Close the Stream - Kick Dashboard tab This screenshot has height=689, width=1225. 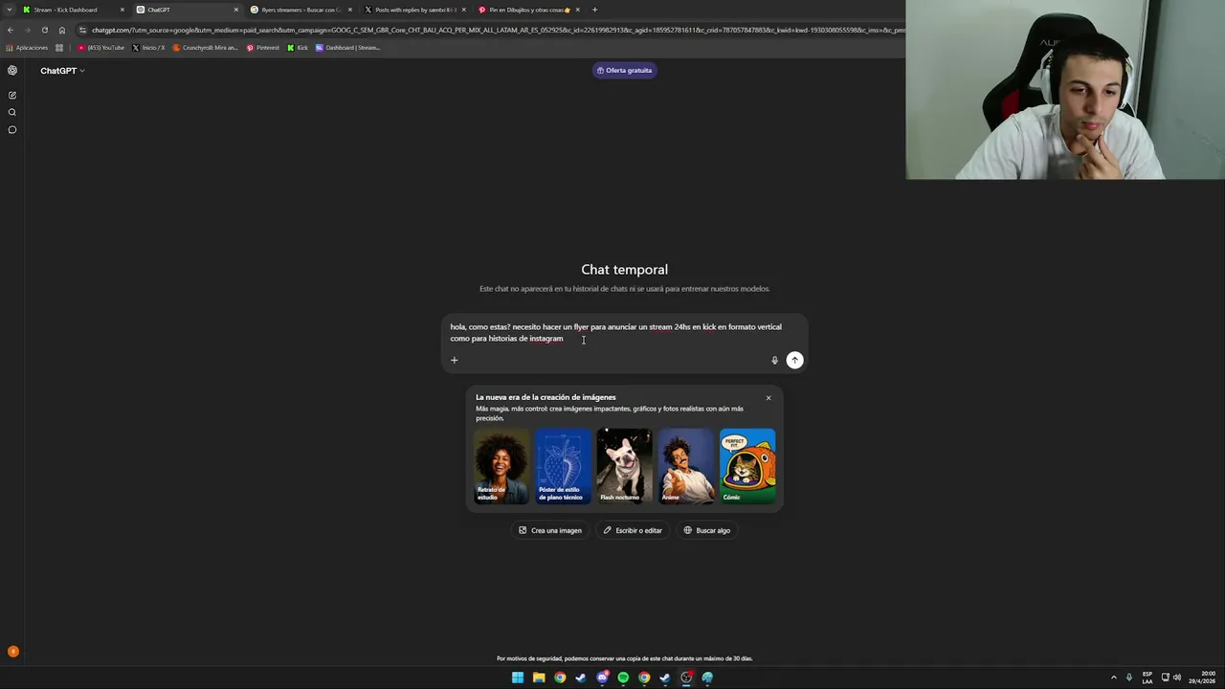[x=122, y=10]
